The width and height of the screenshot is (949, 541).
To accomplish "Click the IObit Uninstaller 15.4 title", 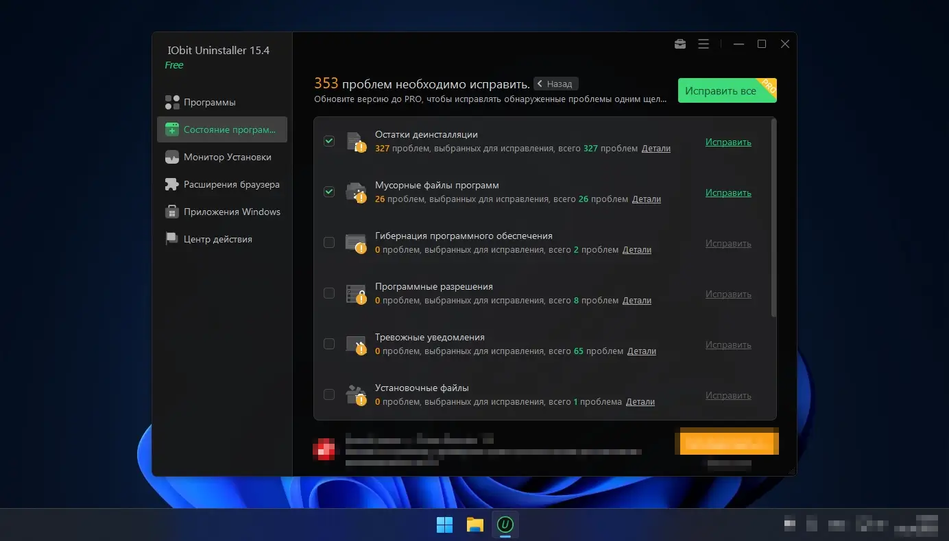I will 219,51.
